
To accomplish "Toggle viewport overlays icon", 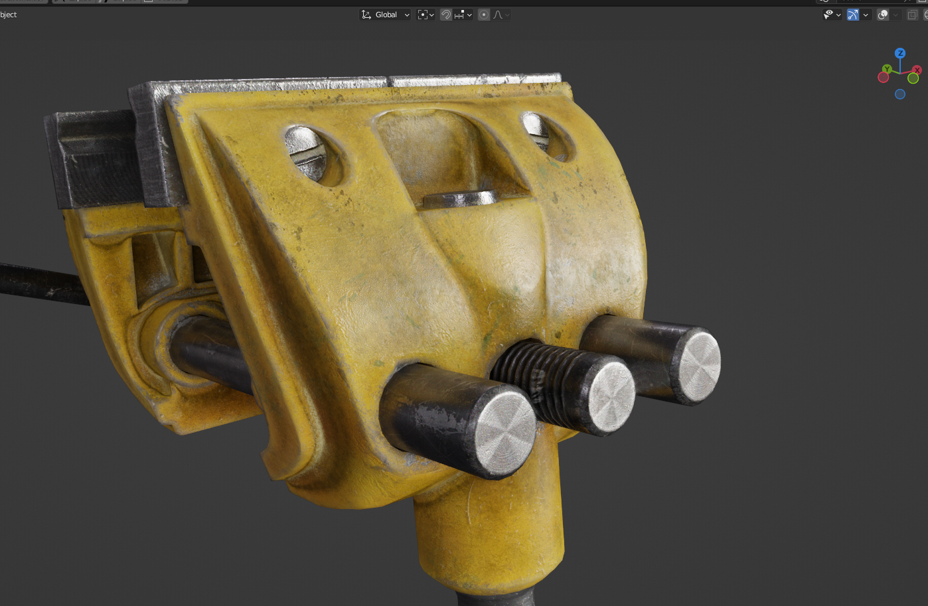I will 883,15.
